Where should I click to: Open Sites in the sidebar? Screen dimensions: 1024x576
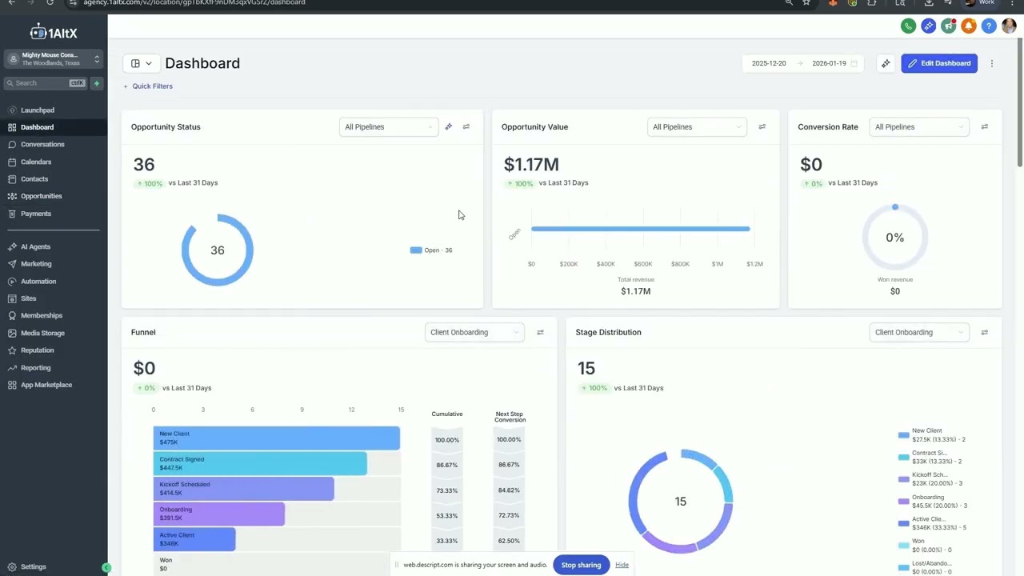[x=54, y=298]
